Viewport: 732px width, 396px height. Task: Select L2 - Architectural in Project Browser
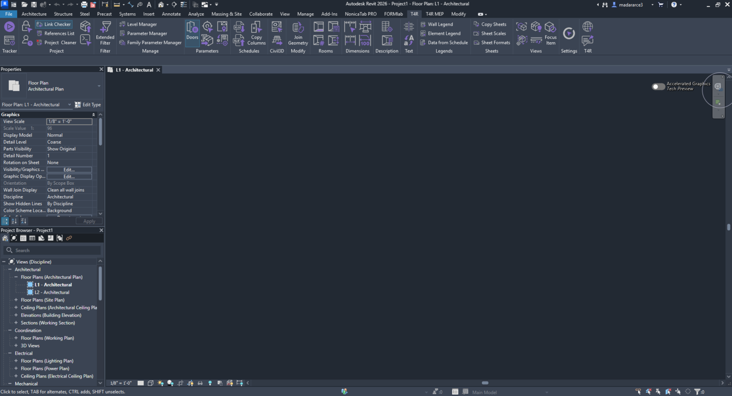pyautogui.click(x=51, y=292)
